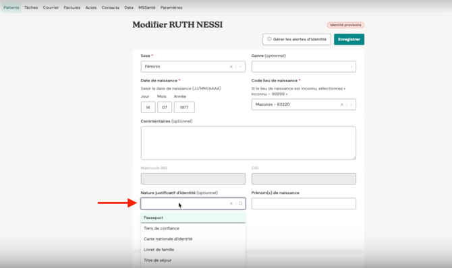This screenshot has width=452, height=268.
Task: Expand the Code lieu de naissance dropdown
Action: pos(351,104)
